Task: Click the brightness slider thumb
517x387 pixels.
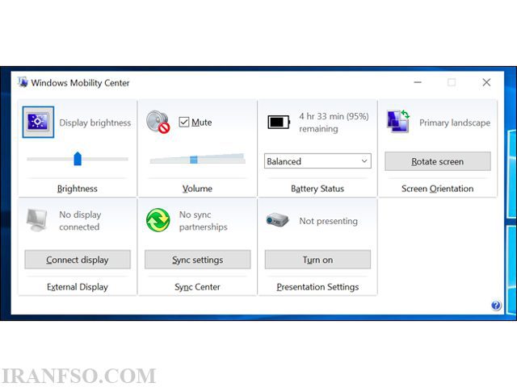Action: click(x=78, y=159)
